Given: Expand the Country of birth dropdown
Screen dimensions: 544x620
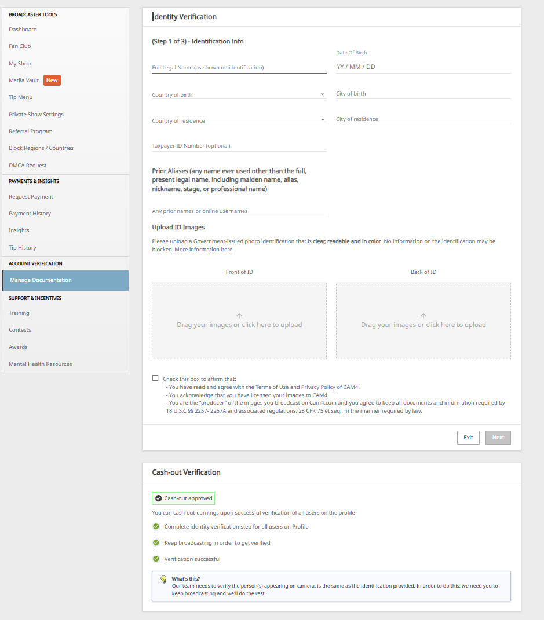Looking at the screenshot, I should (322, 94).
